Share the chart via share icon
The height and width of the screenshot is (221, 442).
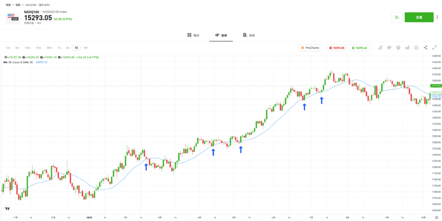(x=425, y=48)
